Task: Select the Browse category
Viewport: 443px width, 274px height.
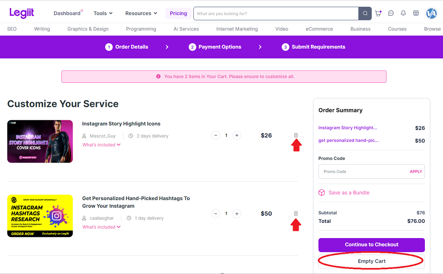Action: (x=432, y=29)
